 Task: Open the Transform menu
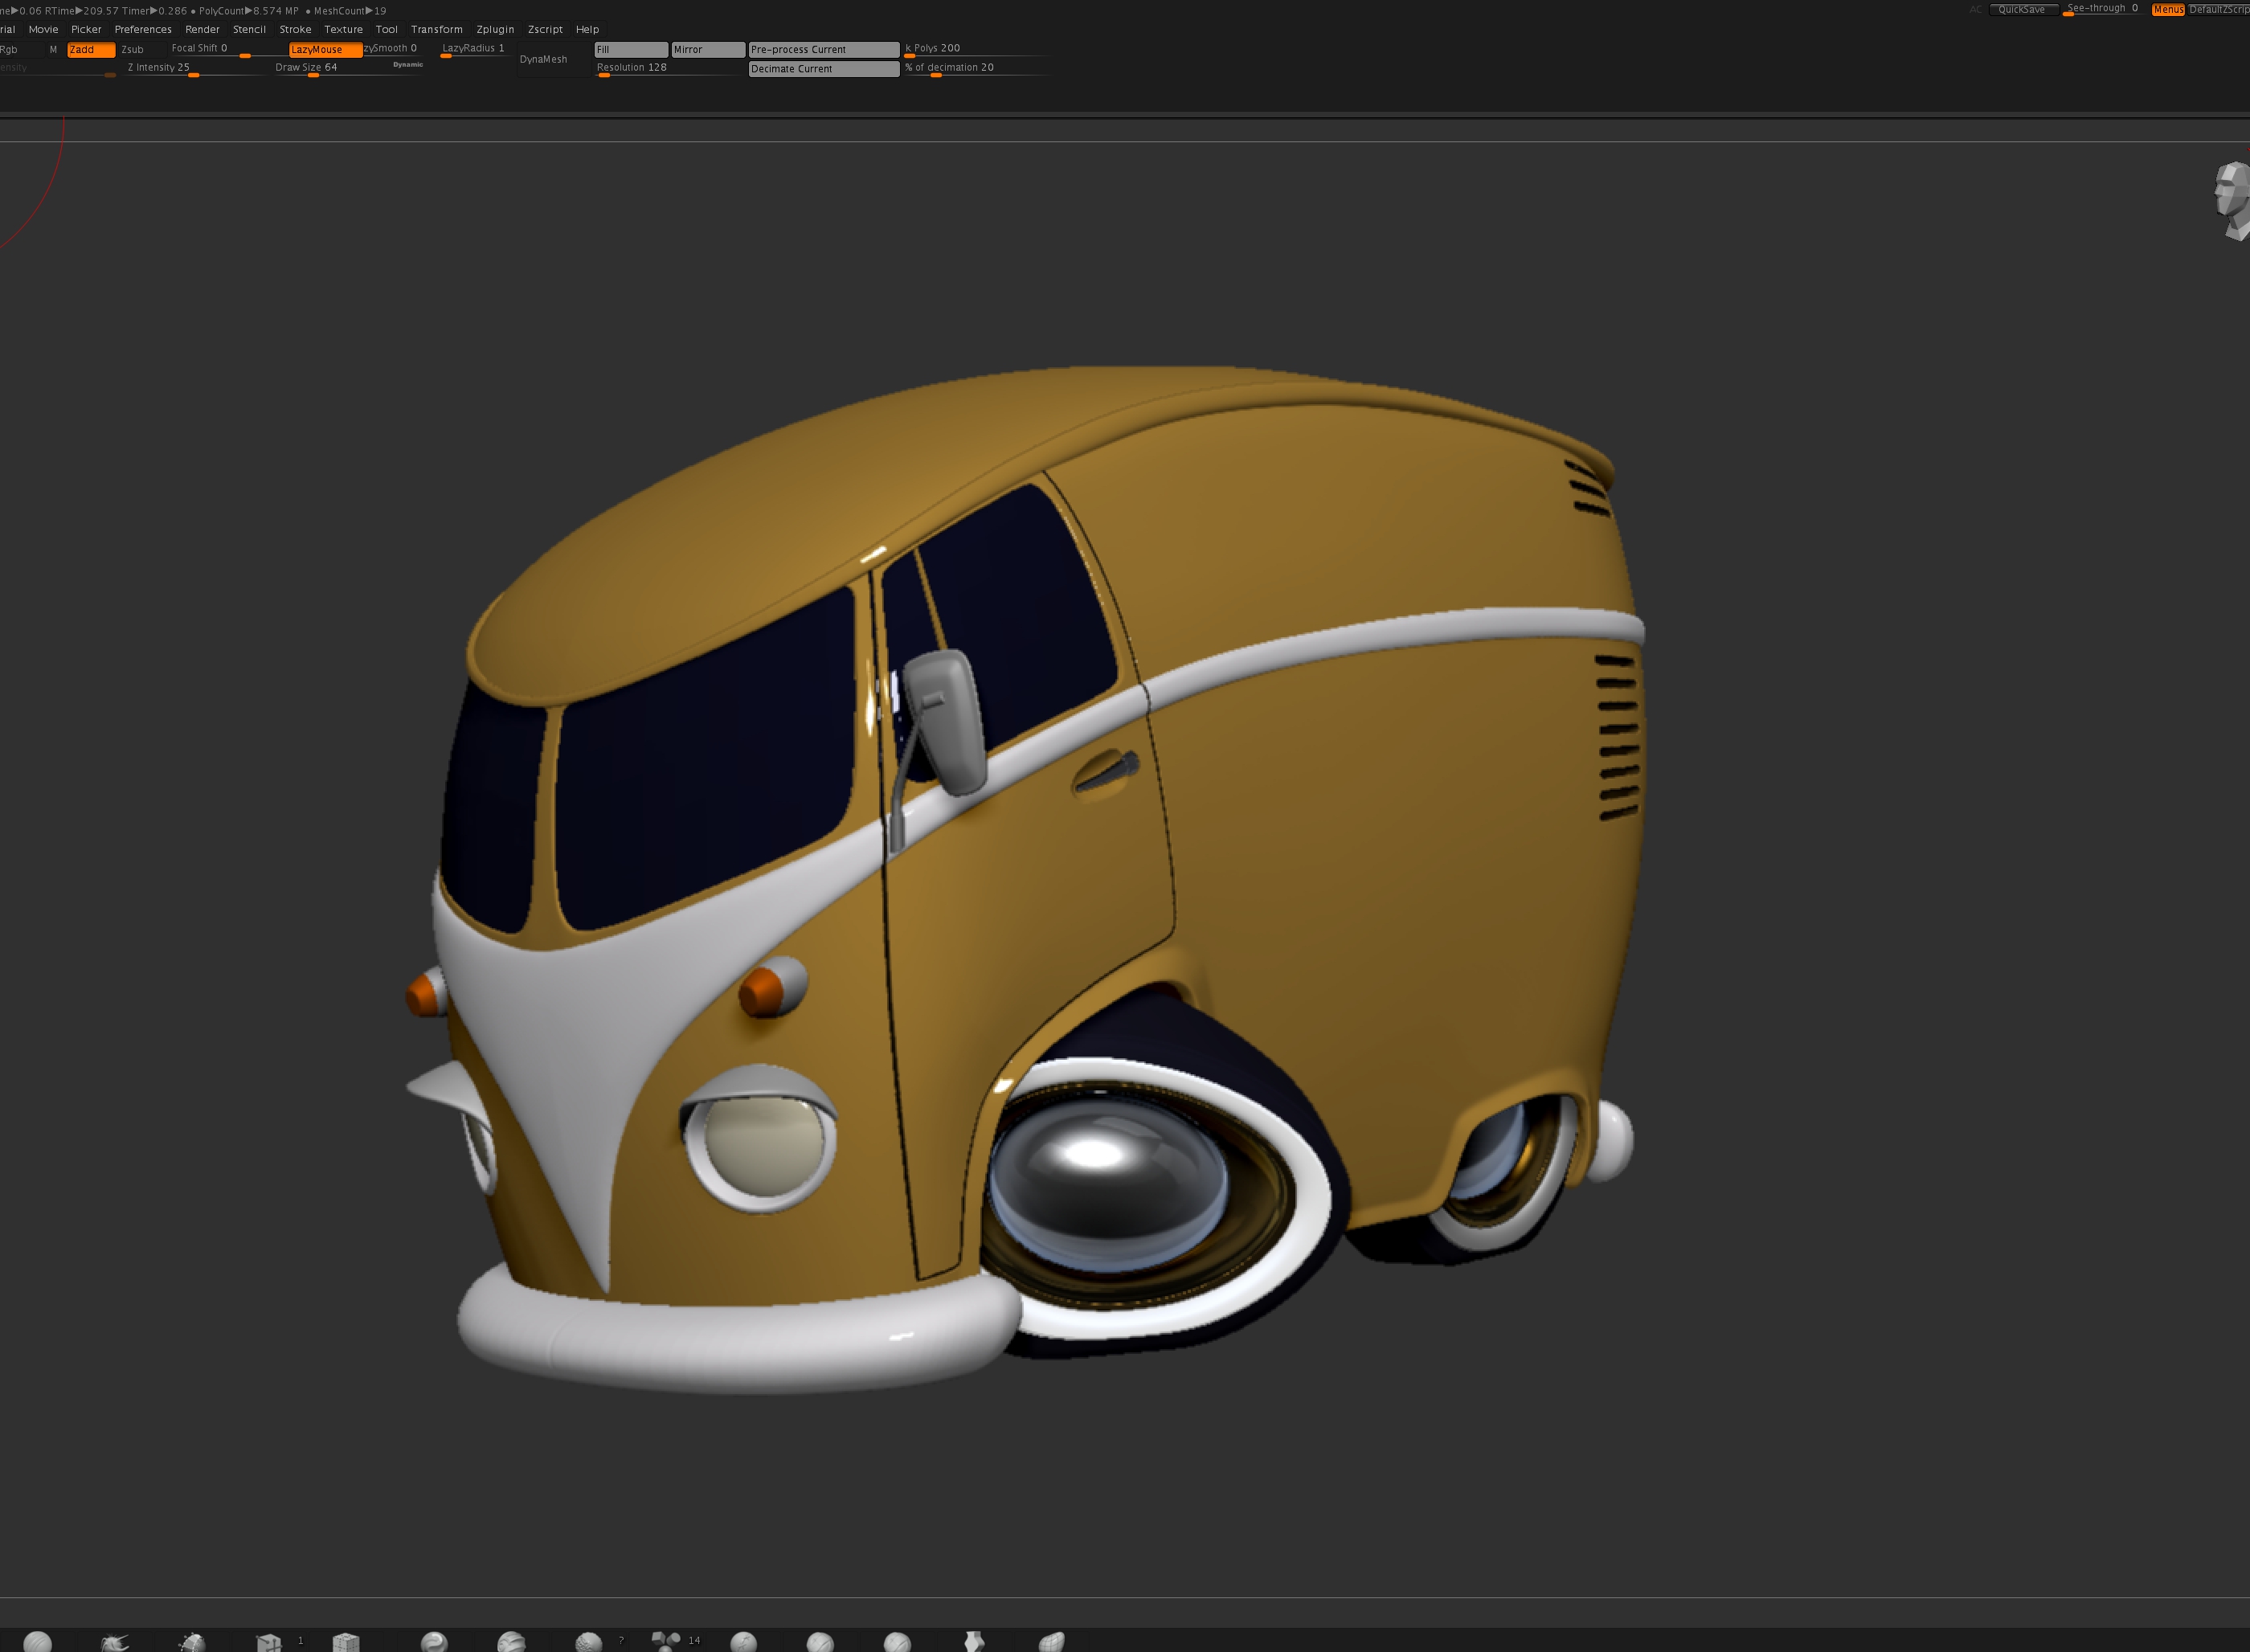pyautogui.click(x=436, y=29)
